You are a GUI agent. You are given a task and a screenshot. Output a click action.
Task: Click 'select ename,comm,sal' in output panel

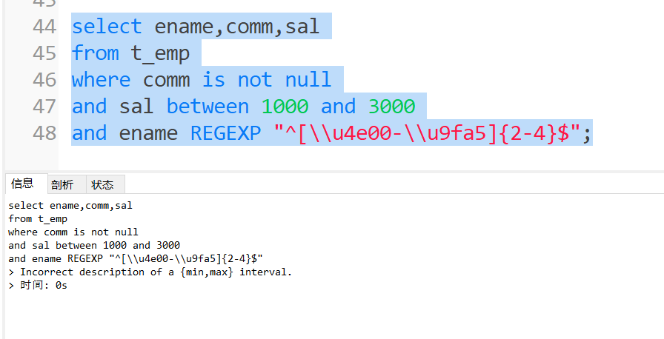point(70,206)
